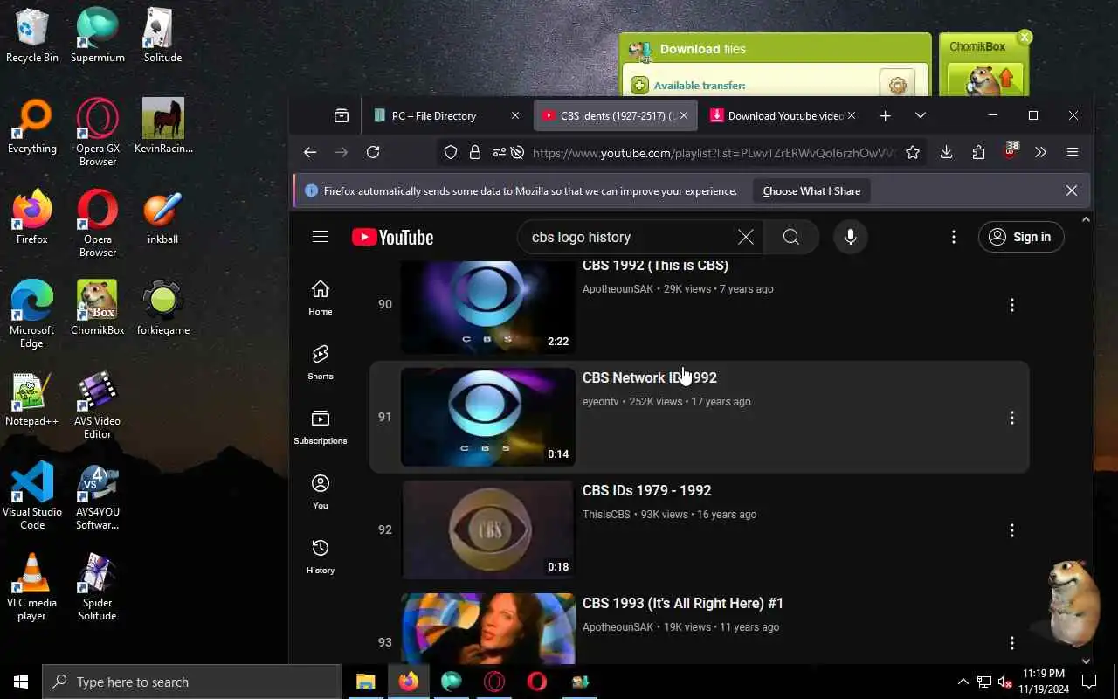Screen dimensions: 1118x699
Task: Close the Download Youtube video tab
Action: tap(852, 115)
